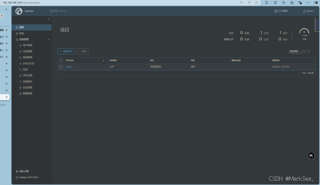Open the admin user menu
The height and width of the screenshot is (185, 320).
click(x=309, y=11)
